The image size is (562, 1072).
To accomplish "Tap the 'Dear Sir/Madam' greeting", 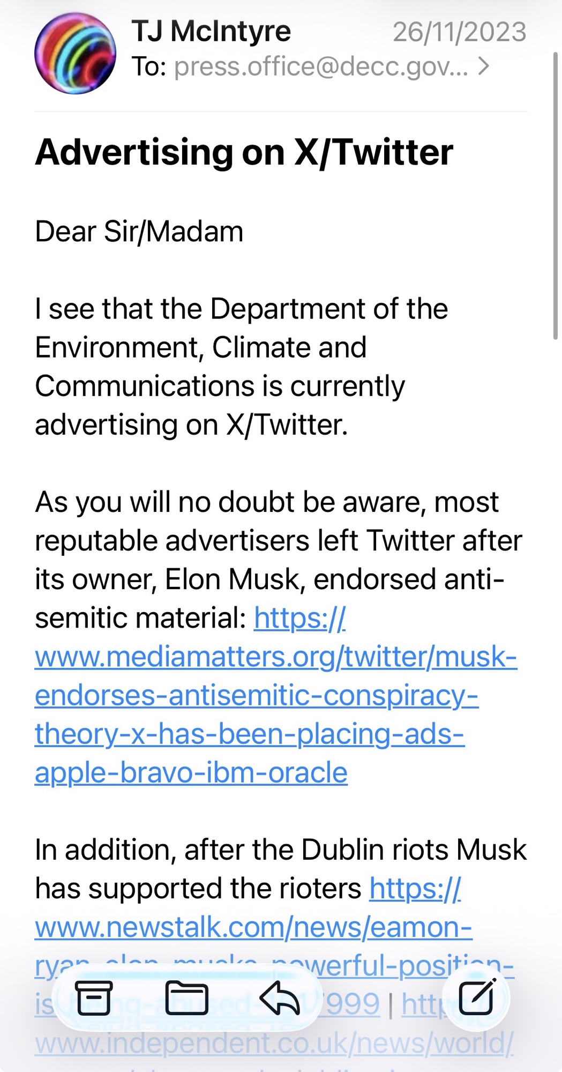I will click(x=139, y=232).
